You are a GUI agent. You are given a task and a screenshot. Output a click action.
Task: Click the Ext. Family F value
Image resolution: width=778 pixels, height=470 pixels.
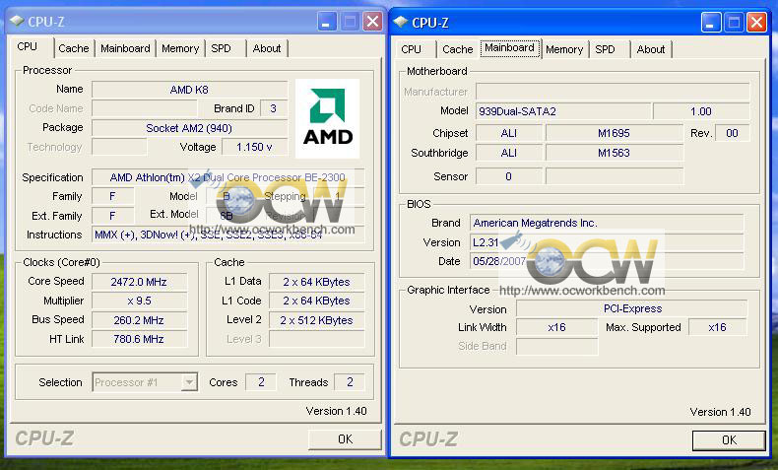tap(113, 216)
